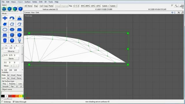Create a solid Cube shape
185x104 pixels.
click(19, 35)
